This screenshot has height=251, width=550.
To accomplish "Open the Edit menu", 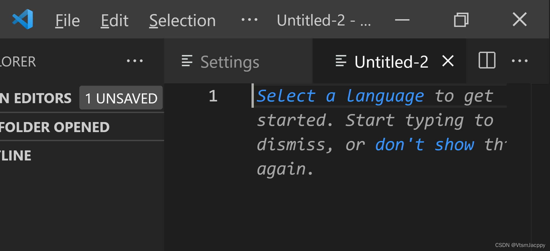I will point(114,21).
